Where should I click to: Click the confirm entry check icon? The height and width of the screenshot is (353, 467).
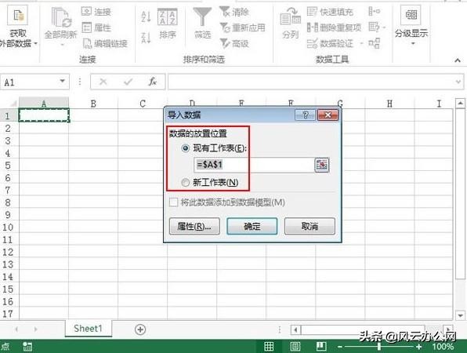pos(128,82)
